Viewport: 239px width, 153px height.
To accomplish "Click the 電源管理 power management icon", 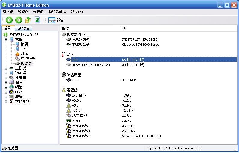I will point(17,59).
